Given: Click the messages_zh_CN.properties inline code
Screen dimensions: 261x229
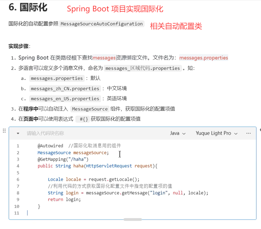Looking at the screenshot, I should [x=65, y=89].
